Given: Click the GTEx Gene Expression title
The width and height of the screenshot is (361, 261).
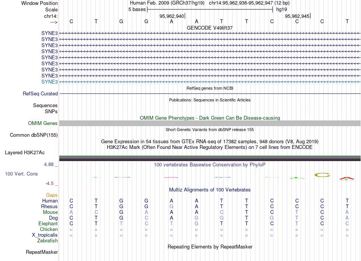Looking at the screenshot, I should (210, 142).
